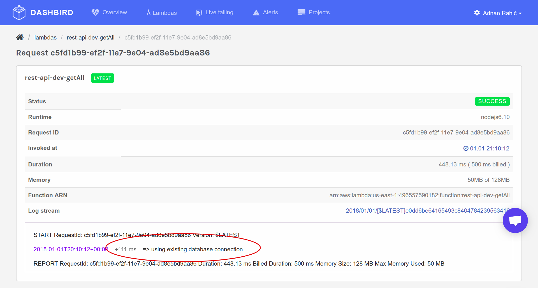Click the Function ARN row label

click(48, 195)
